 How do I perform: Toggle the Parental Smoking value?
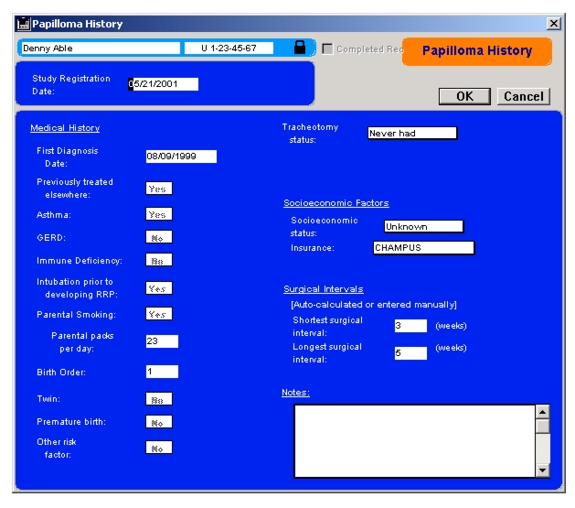(x=158, y=313)
